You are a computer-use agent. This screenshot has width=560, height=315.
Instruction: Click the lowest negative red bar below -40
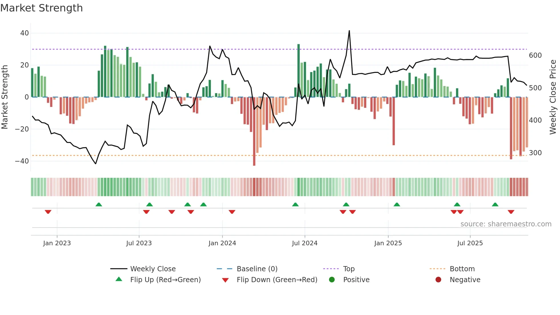254,163
